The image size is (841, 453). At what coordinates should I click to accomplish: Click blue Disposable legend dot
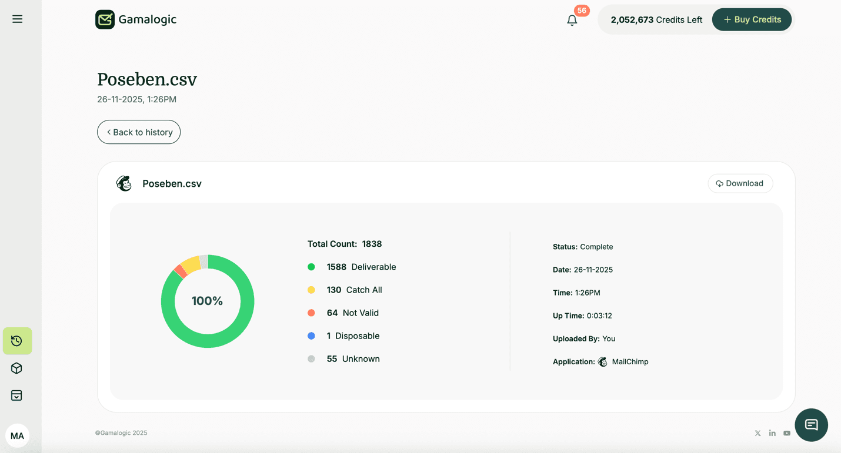(311, 335)
